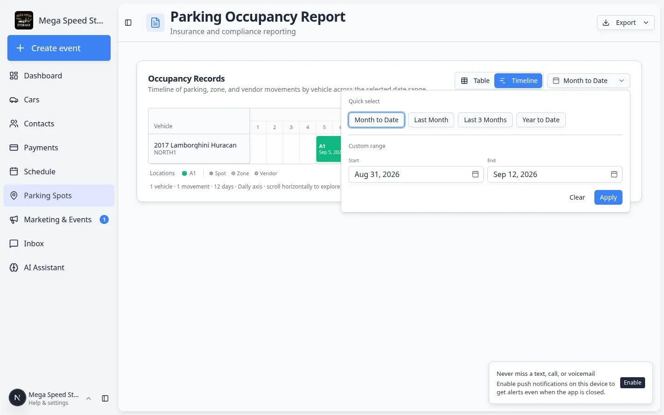Click the Inbox message icon

point(14,243)
